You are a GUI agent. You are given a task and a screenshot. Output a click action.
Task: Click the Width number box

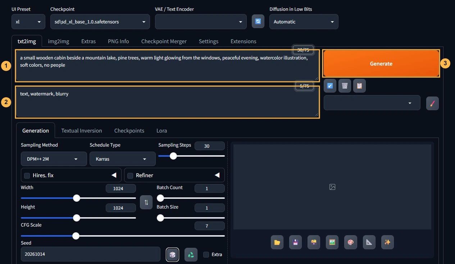pos(121,188)
